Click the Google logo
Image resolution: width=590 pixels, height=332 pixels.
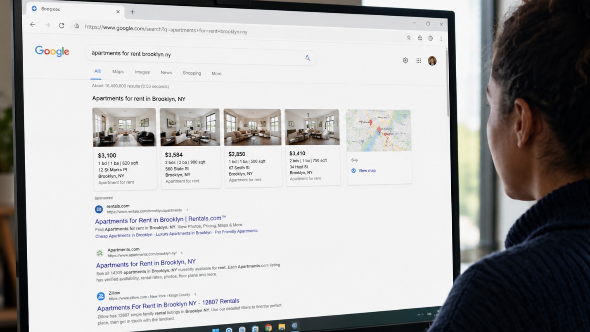[52, 51]
